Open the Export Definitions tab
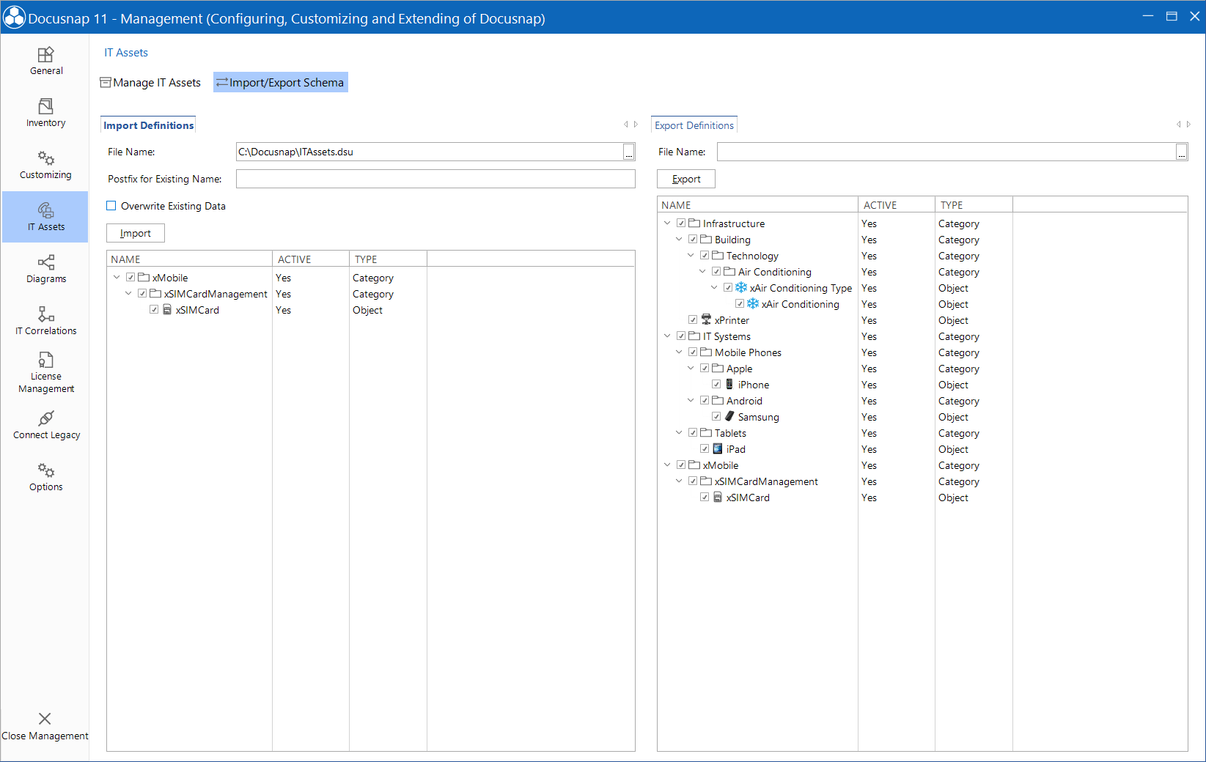This screenshot has height=762, width=1206. tap(694, 125)
